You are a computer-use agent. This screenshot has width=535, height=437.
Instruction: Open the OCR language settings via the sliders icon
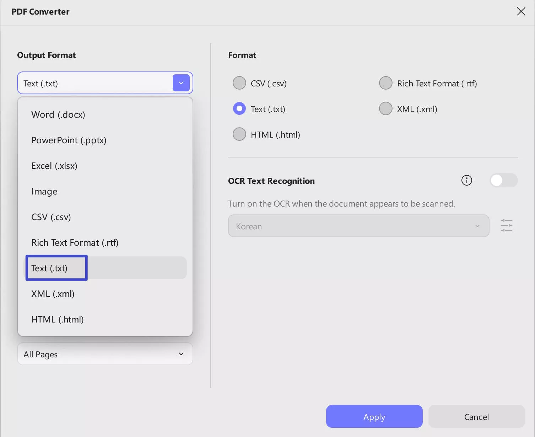tap(506, 225)
